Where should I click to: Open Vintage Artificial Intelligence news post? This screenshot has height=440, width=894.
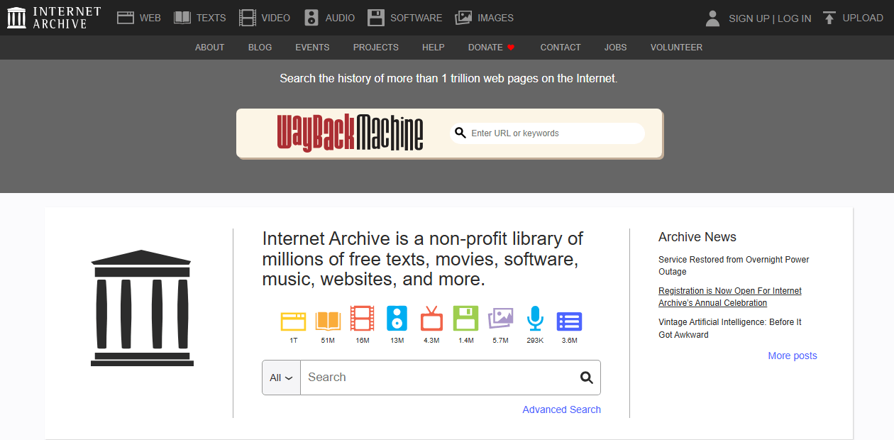pos(730,328)
